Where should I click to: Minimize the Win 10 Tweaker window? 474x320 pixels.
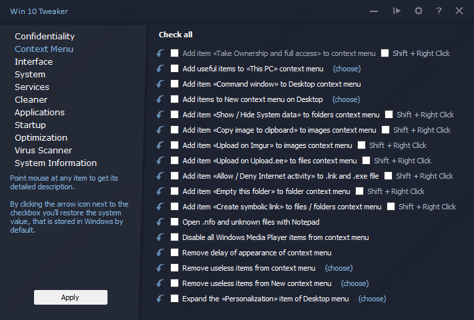tap(374, 11)
